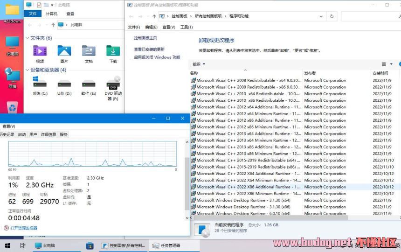The width and height of the screenshot is (401, 252).
Task: Click 查看已安装的更新 link
Action: tap(149, 49)
